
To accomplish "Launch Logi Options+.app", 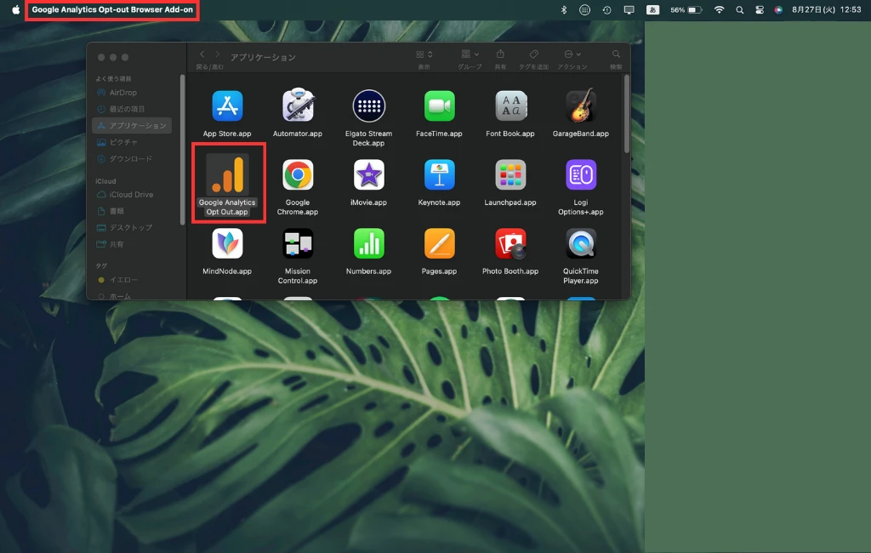I will [x=581, y=175].
